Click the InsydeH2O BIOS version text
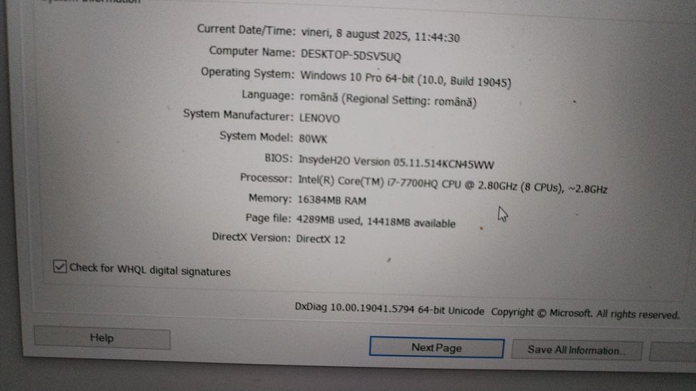 click(396, 162)
